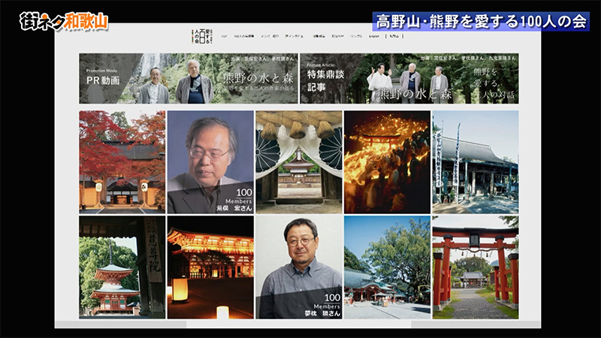Click the 100人の会 site logo
Viewport: 601px width, 338px height.
point(203,36)
